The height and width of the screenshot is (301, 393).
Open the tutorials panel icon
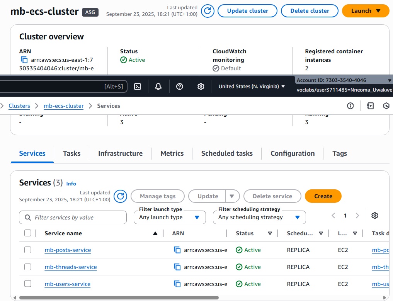click(370, 106)
